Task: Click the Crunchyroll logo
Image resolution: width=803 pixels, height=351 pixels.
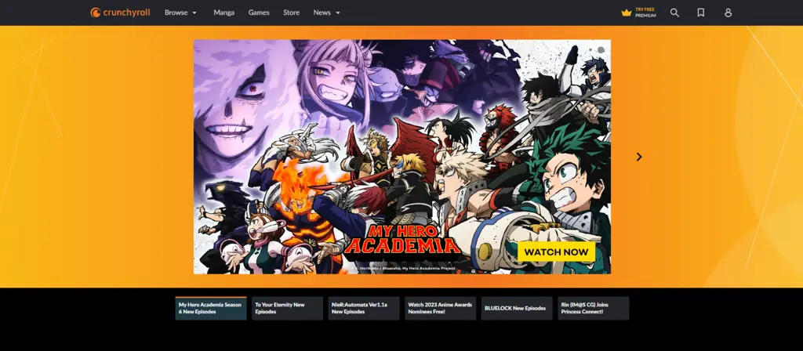Action: [x=120, y=13]
